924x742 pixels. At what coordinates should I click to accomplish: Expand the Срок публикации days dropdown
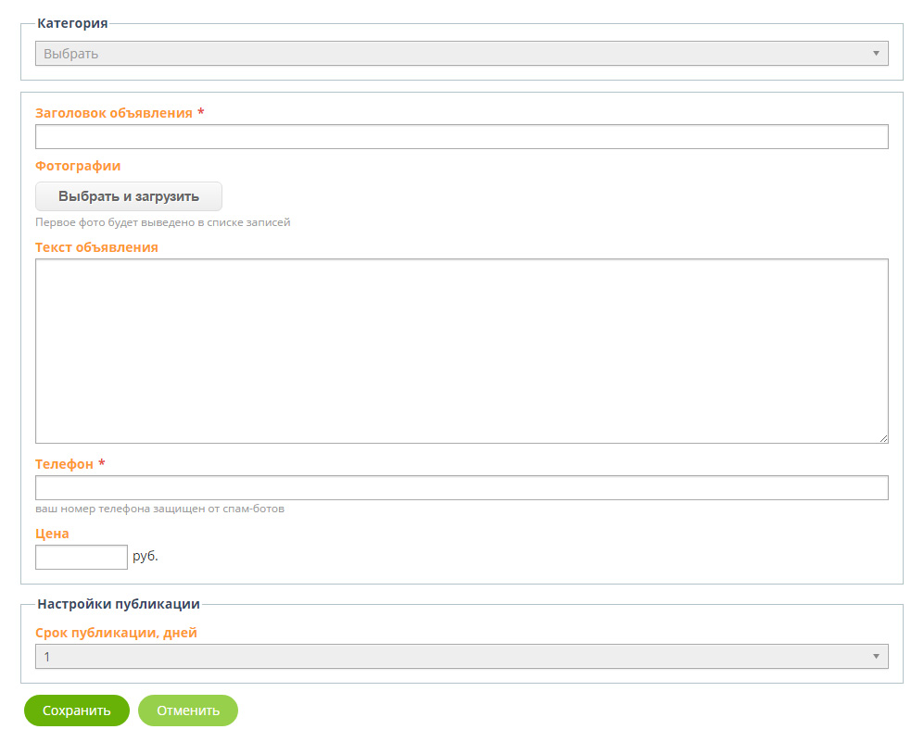461,657
